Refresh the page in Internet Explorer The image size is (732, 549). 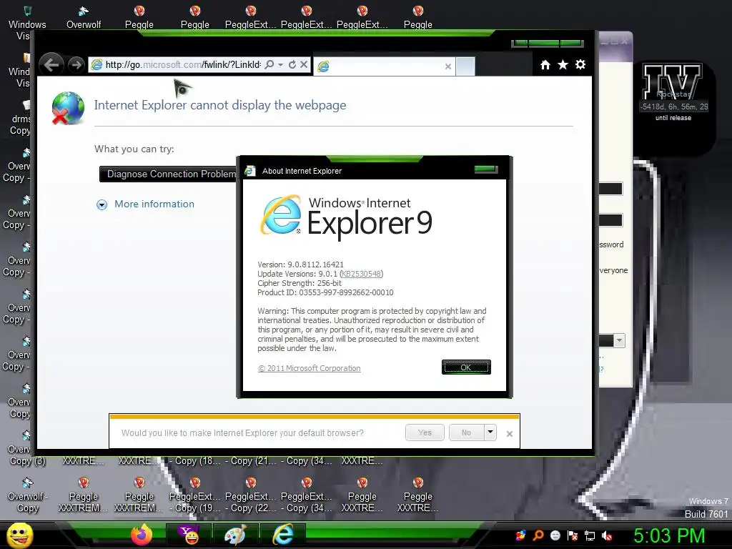tap(292, 64)
